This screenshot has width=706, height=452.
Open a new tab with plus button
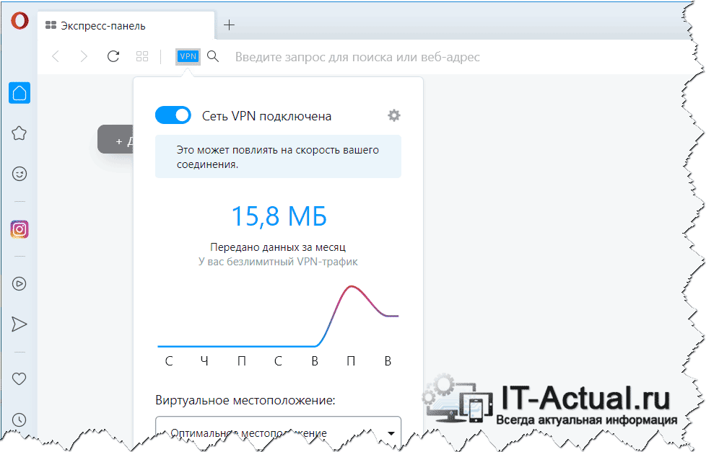tap(229, 25)
